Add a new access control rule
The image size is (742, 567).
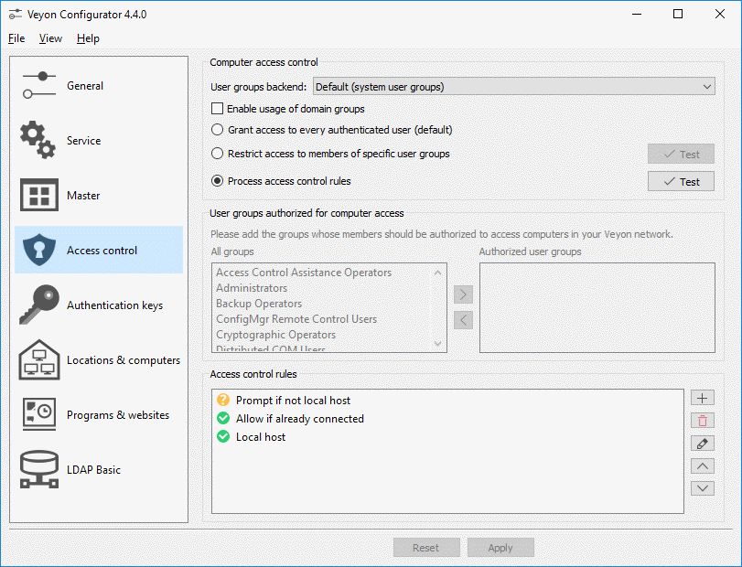pos(703,398)
